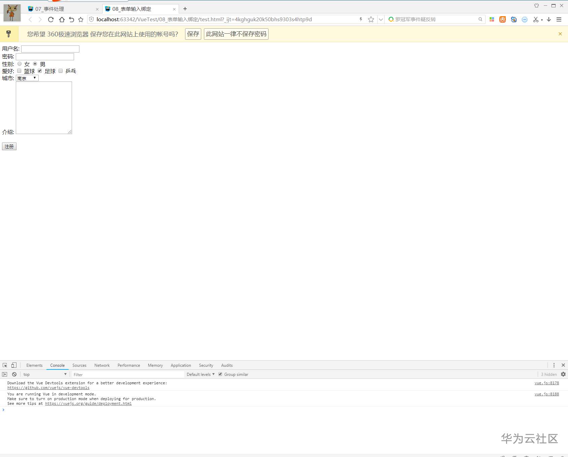Screen dimensions: 568x457
Task: Expand the Default levels dropdown
Action: point(201,374)
